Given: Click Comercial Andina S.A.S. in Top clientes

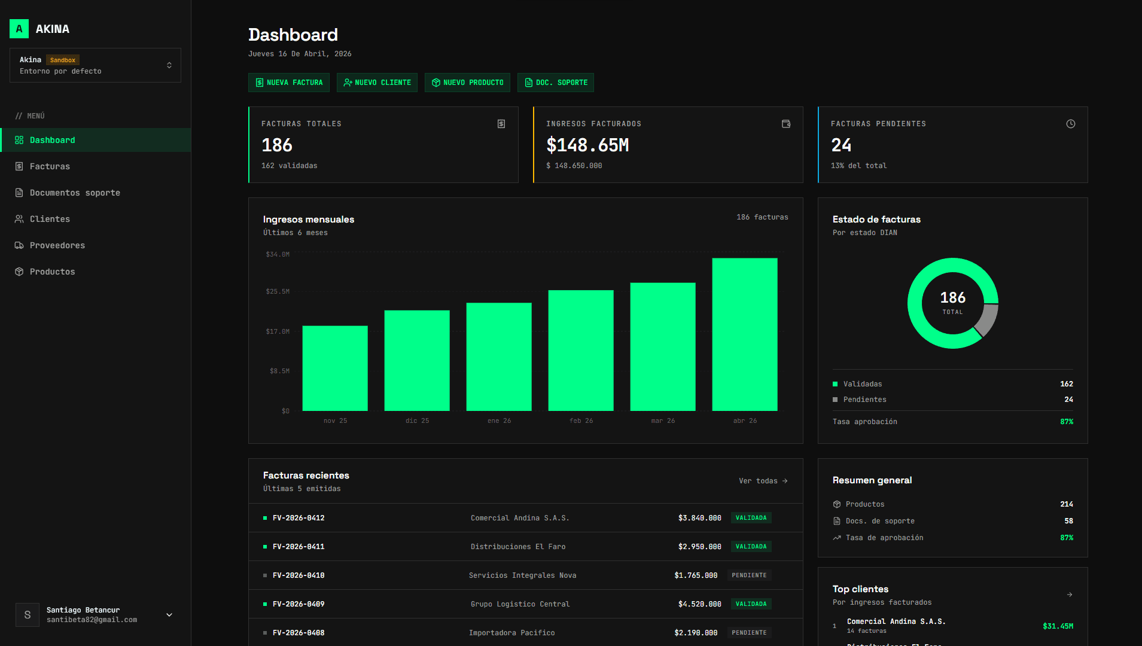Looking at the screenshot, I should click(896, 621).
